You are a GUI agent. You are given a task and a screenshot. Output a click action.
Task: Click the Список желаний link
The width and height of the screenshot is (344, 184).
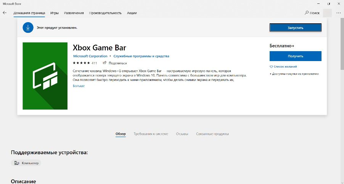coord(285,66)
